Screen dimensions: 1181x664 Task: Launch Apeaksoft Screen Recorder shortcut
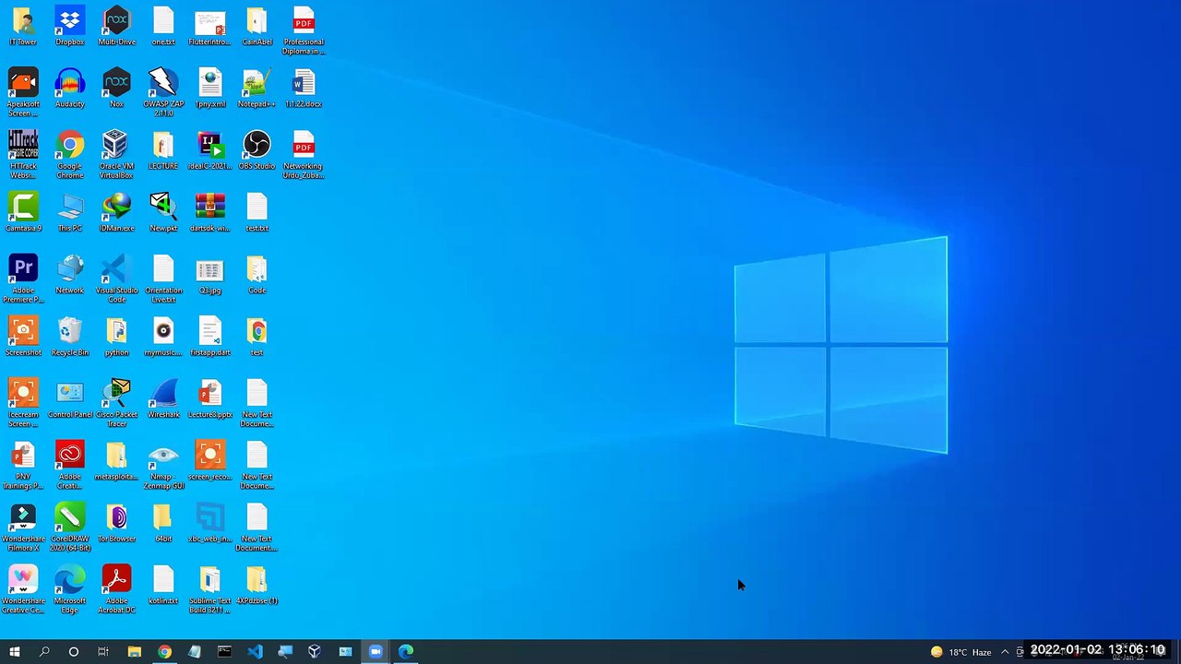coord(23,93)
